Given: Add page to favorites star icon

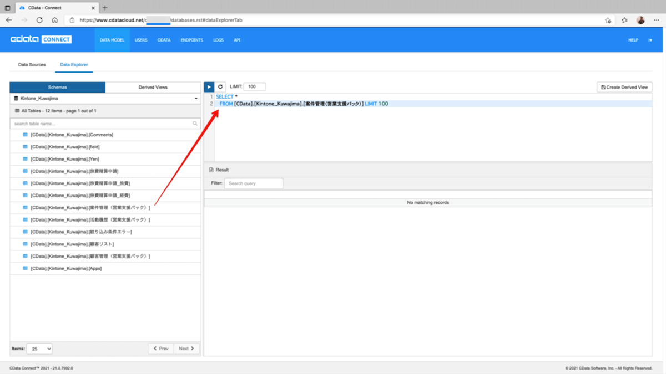Looking at the screenshot, I should (x=608, y=20).
